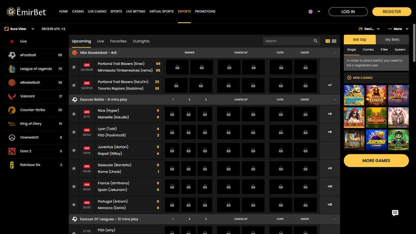The width and height of the screenshot is (416, 234).
Task: Star the France vs Spain match
Action: coord(74,186)
